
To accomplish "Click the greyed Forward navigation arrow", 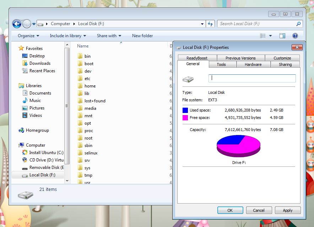I will click(x=27, y=24).
